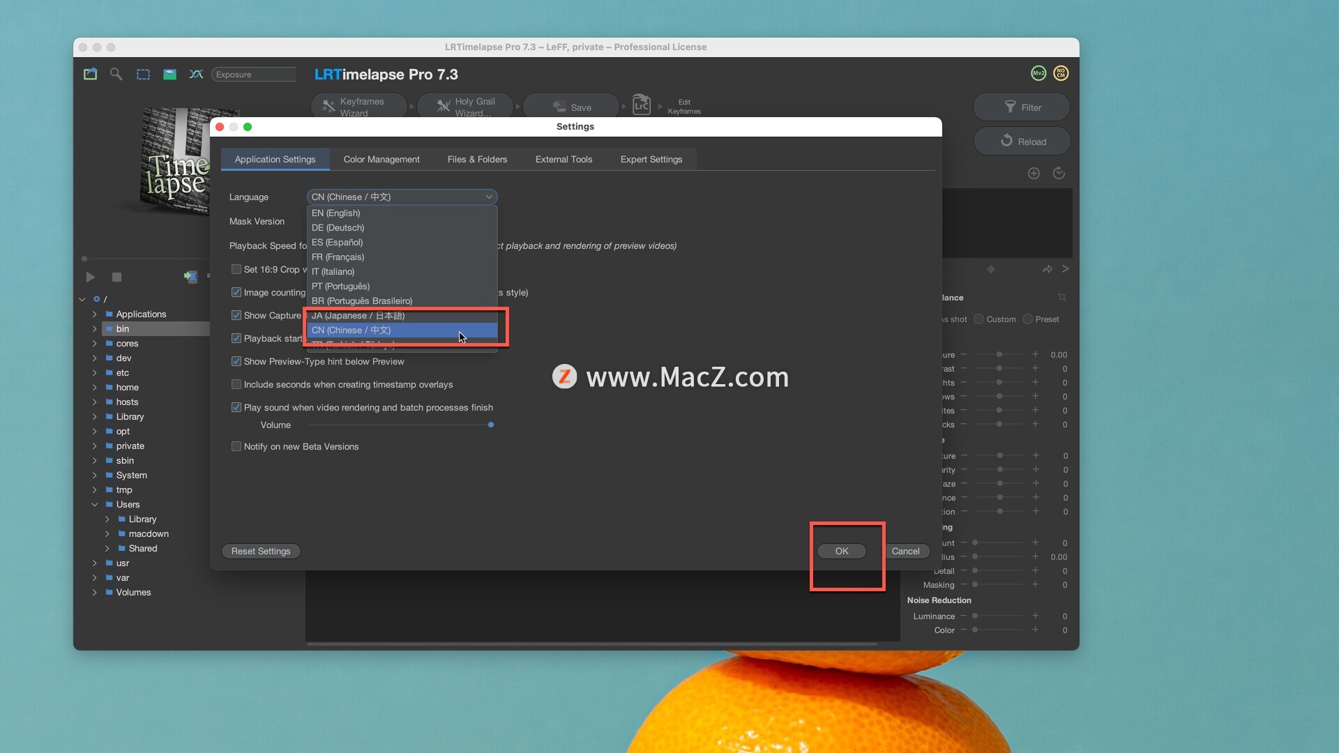Collapse the Language dropdown combo box
This screenshot has height=753, width=1339.
click(402, 197)
